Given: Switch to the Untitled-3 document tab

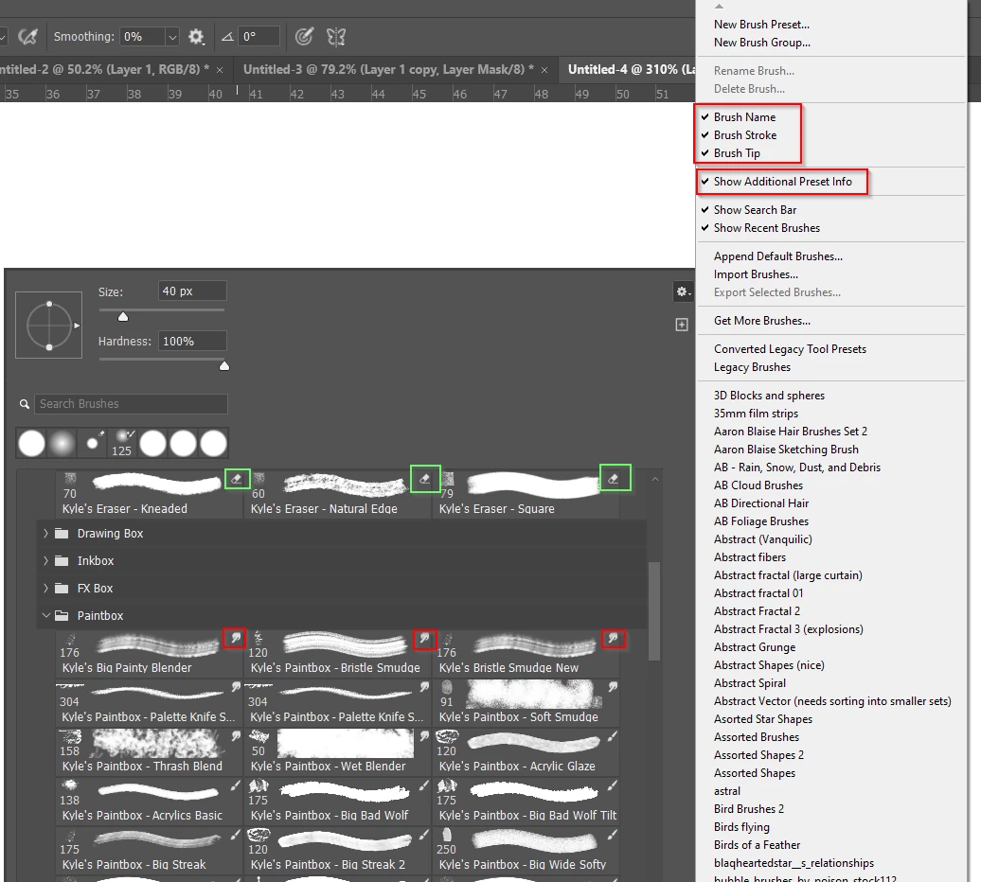Looking at the screenshot, I should [388, 69].
